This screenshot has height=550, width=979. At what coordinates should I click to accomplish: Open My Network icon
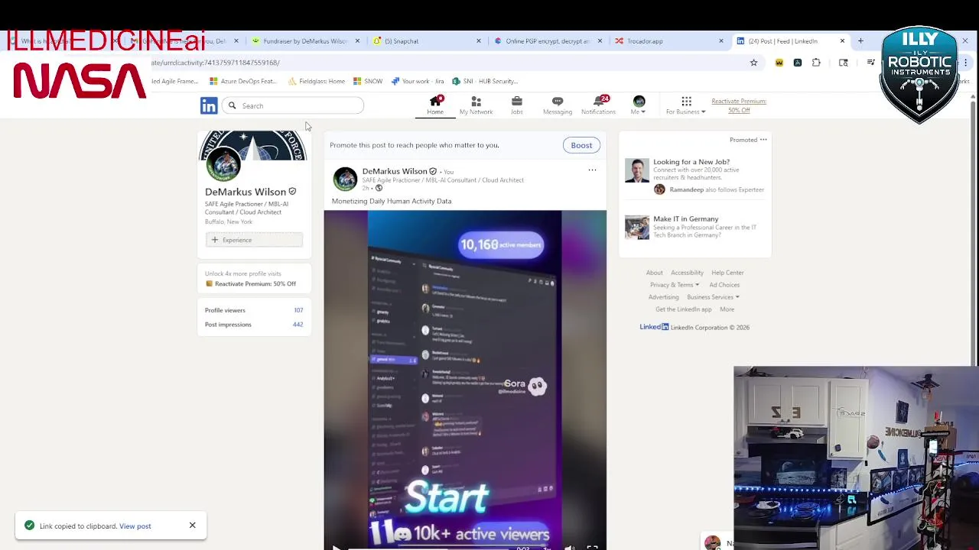tap(476, 106)
